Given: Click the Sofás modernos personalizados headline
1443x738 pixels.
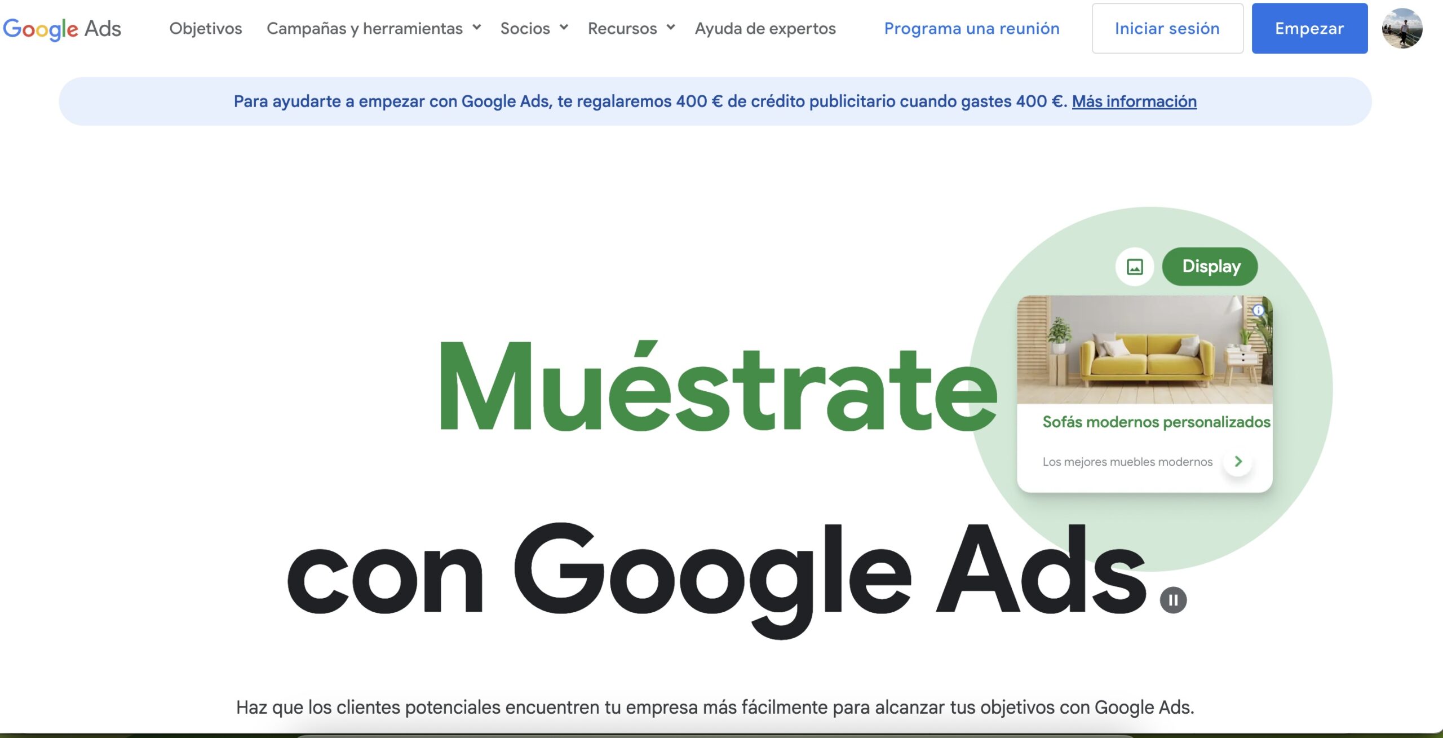Looking at the screenshot, I should click(1157, 422).
